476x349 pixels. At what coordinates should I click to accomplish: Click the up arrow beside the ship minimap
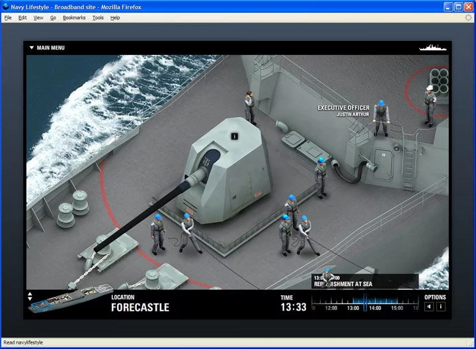click(30, 294)
